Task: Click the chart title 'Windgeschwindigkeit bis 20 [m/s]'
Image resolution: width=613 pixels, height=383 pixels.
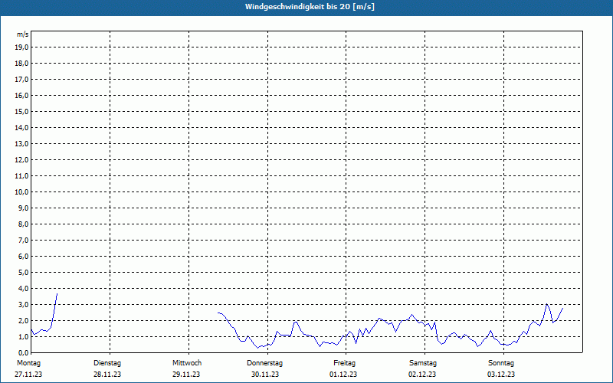Action: coord(310,7)
